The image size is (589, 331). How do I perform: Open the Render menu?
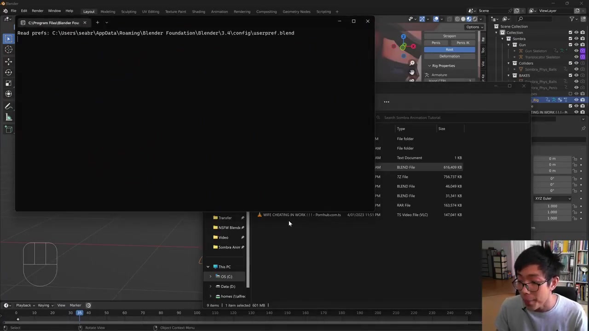pyautogui.click(x=37, y=11)
